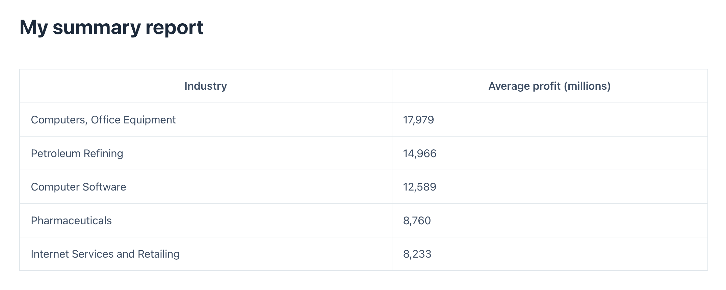Image resolution: width=726 pixels, height=290 pixels.
Task: Click the 8,233 profit value
Action: (417, 254)
